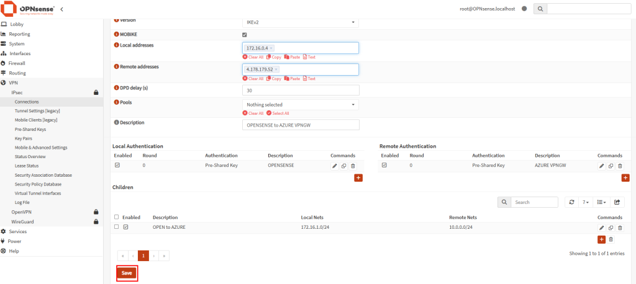Clone the AZURE VPNGW remote authentication entry
This screenshot has height=284, width=636.
point(611,166)
